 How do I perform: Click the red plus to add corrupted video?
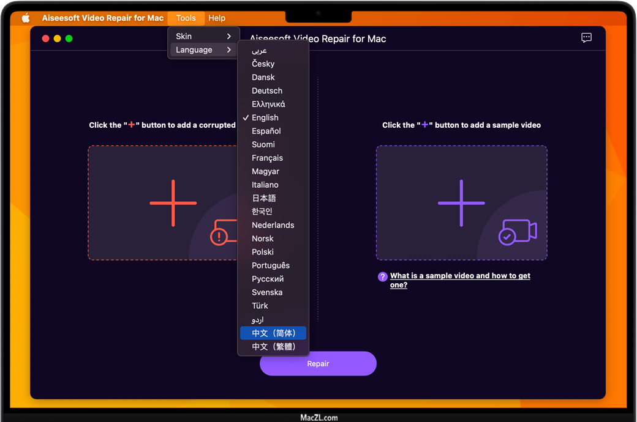click(x=173, y=203)
